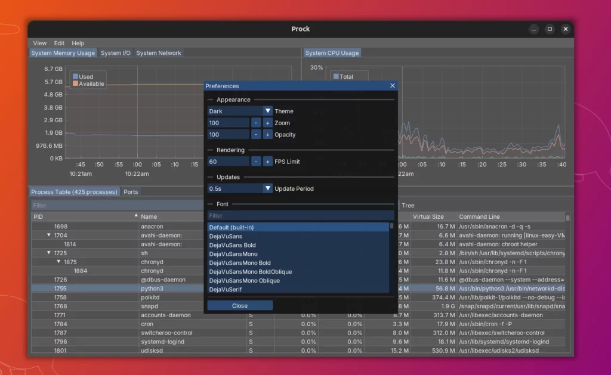Collapse tree arrow for PID 1875

click(58, 262)
